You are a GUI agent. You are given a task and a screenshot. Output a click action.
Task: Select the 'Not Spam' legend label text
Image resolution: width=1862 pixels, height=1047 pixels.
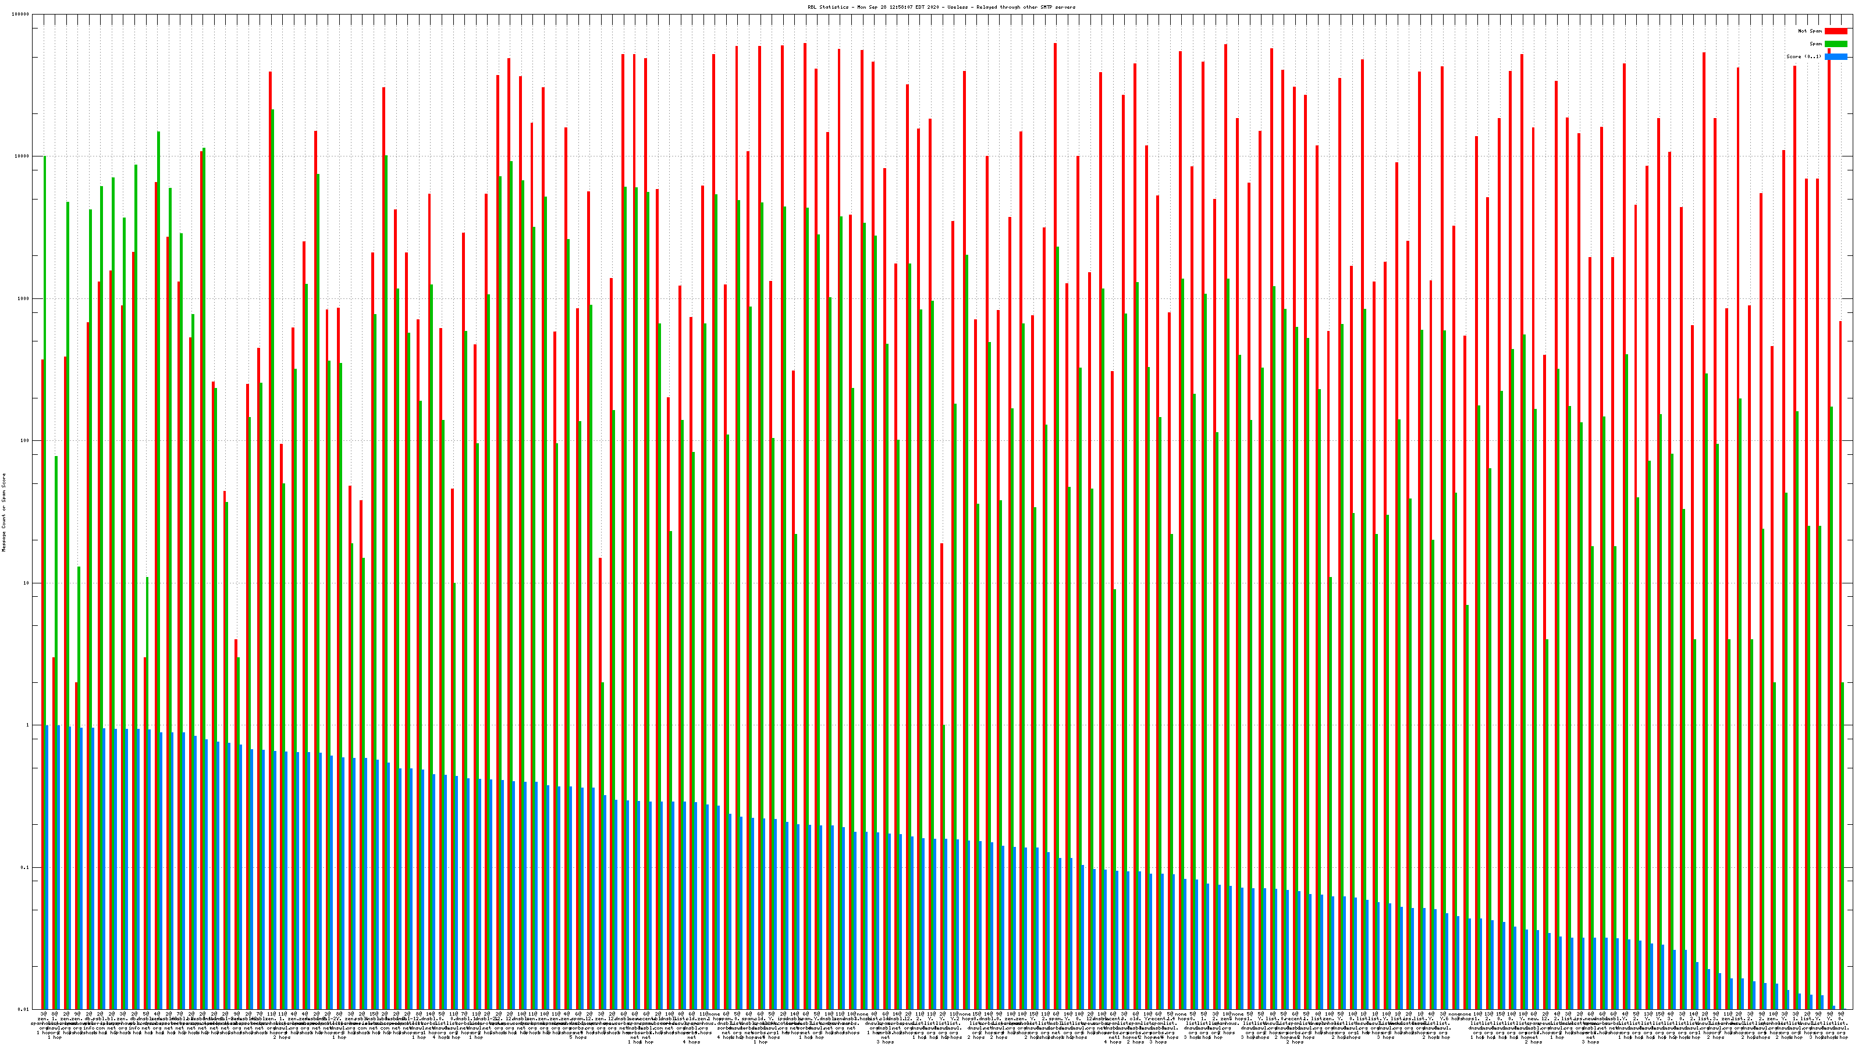point(1810,31)
